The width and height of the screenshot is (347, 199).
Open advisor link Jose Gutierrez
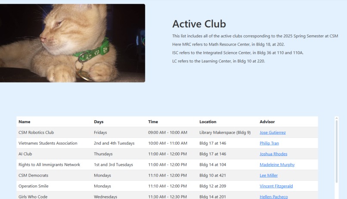(x=273, y=132)
